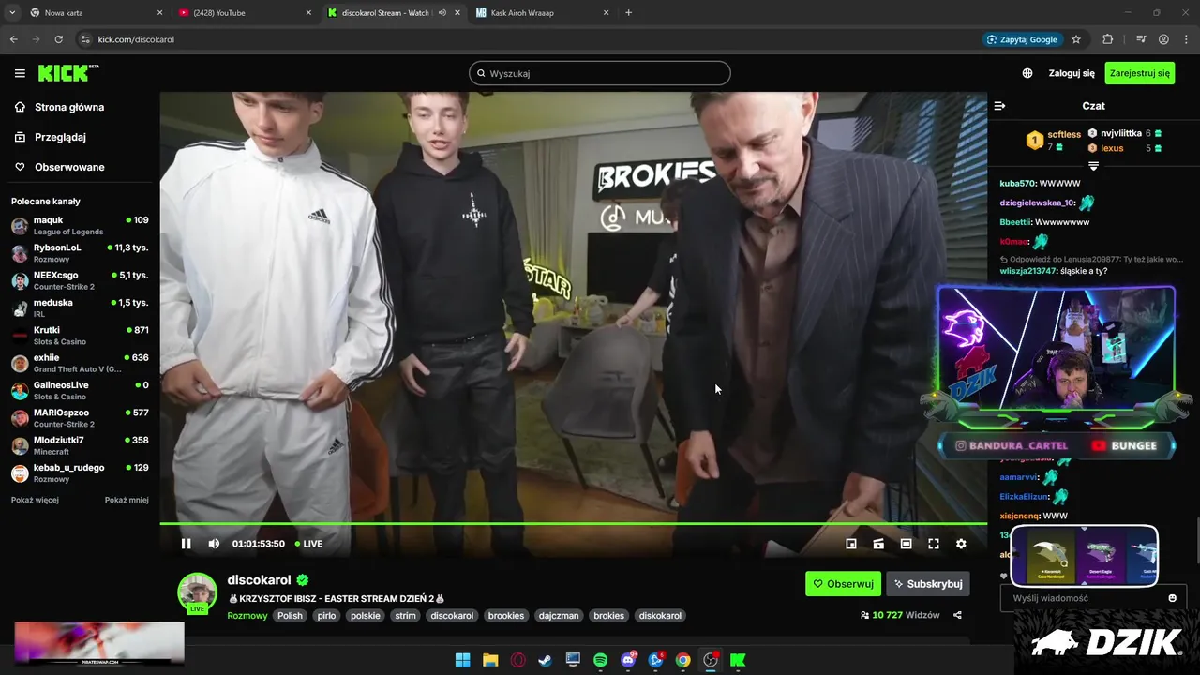Image resolution: width=1200 pixels, height=675 pixels.
Task: Follow channel with Obserwuj button
Action: point(843,584)
